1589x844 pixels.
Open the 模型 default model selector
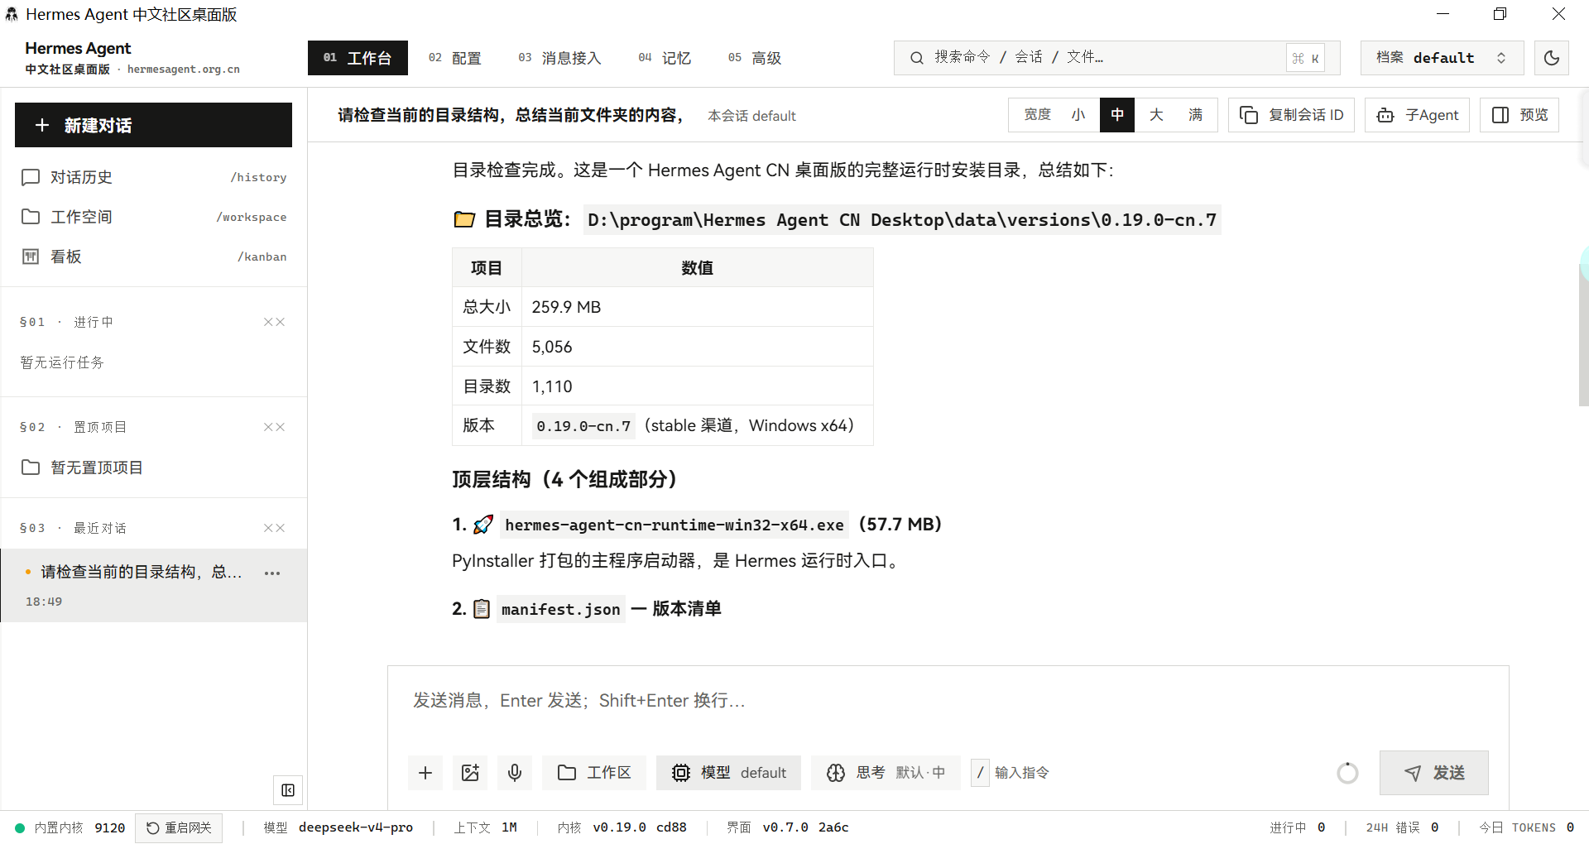click(728, 773)
